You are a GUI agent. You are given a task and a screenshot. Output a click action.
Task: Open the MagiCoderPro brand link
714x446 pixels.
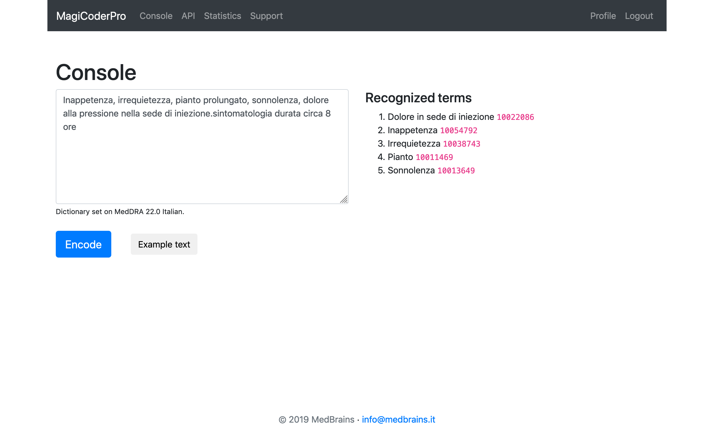pos(91,16)
